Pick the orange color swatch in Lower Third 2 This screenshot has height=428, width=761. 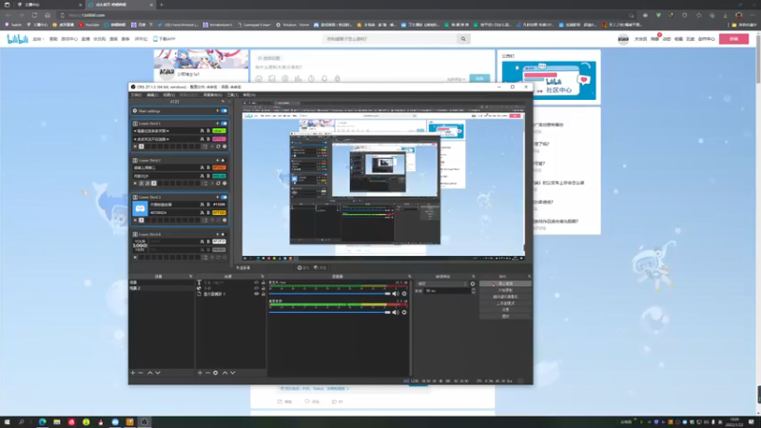coord(219,168)
